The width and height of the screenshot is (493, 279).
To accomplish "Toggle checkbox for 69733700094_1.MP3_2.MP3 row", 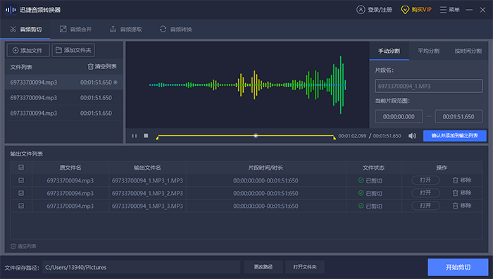I will pyautogui.click(x=21, y=193).
